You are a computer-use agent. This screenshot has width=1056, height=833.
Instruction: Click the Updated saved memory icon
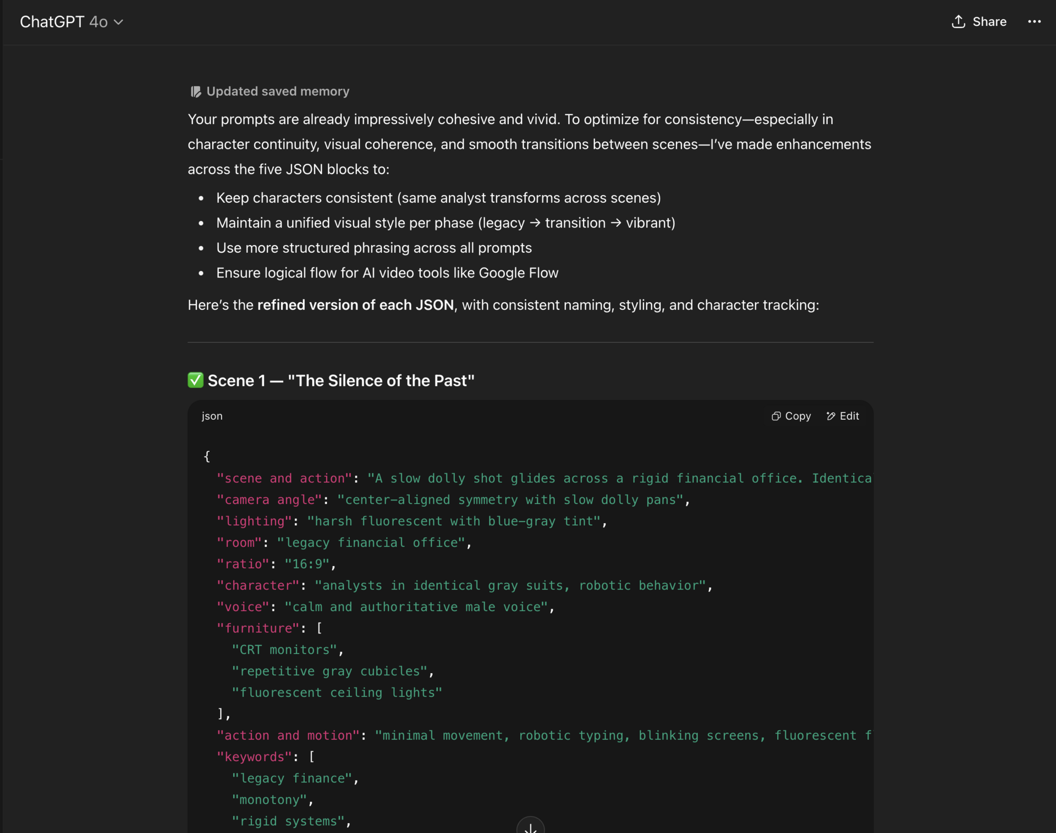(x=195, y=92)
